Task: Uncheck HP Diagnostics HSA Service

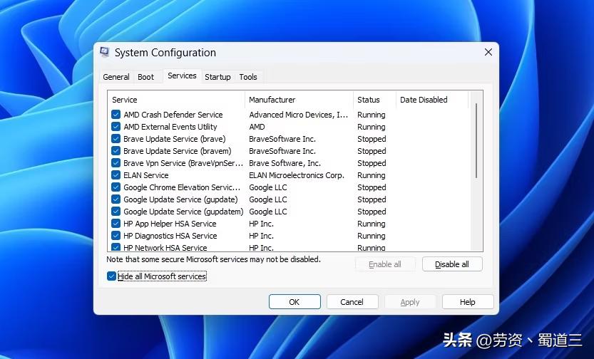Action: coord(116,235)
